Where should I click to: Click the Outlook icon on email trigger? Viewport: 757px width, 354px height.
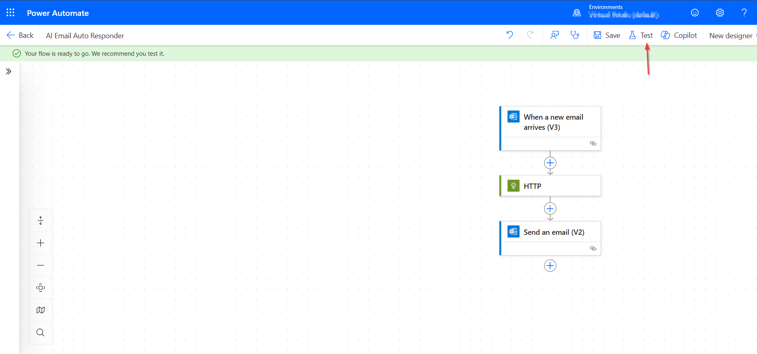pos(513,116)
